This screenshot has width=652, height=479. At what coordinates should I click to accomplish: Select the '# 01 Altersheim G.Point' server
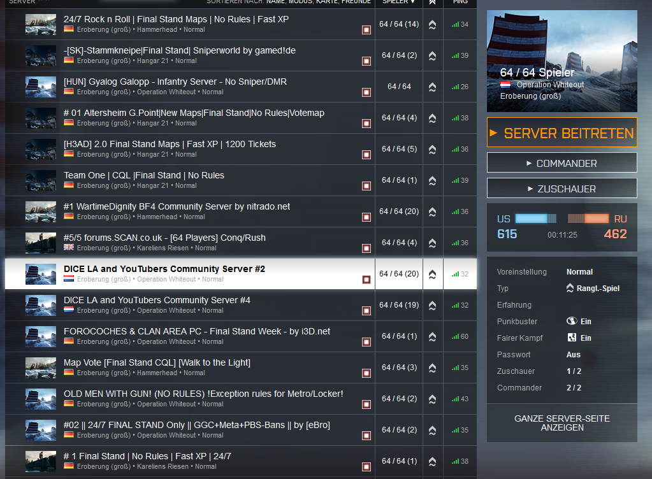coord(241,118)
